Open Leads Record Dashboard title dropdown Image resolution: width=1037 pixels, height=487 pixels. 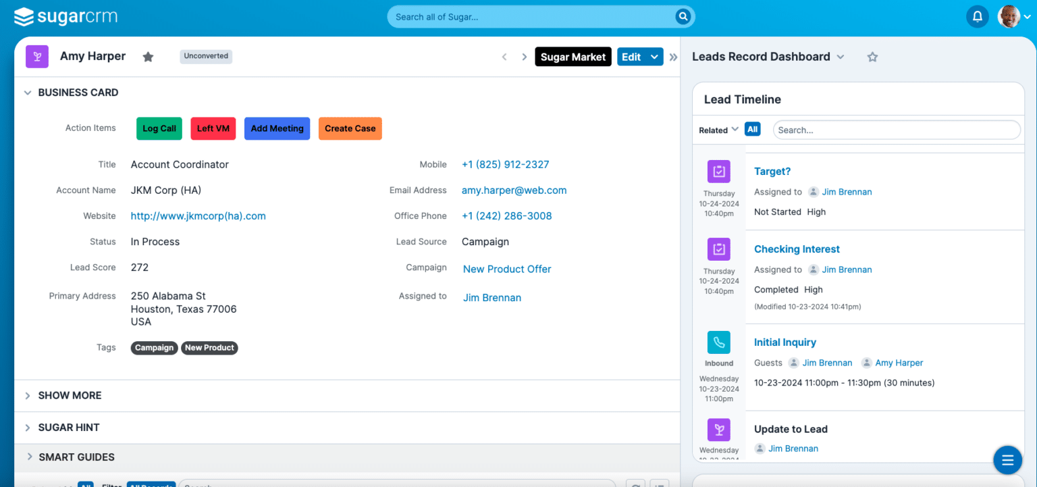[x=841, y=57]
